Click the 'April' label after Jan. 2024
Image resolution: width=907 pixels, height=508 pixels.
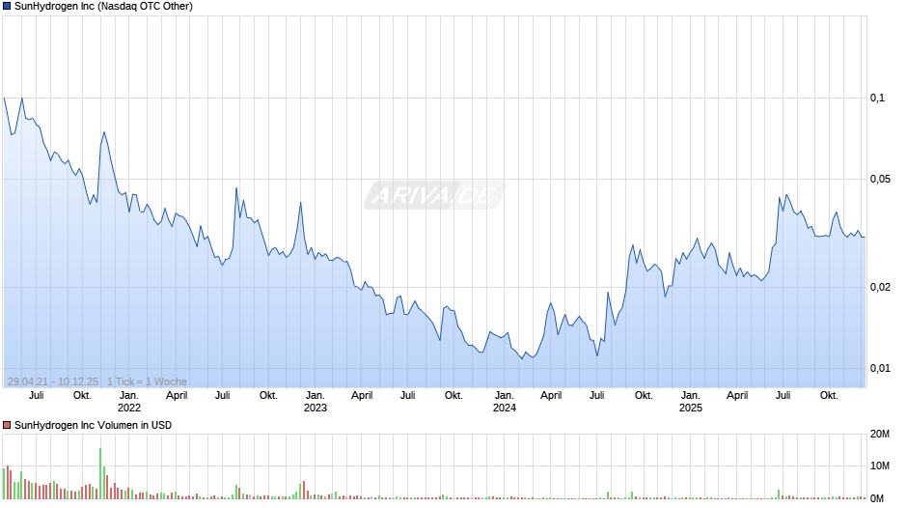click(551, 395)
